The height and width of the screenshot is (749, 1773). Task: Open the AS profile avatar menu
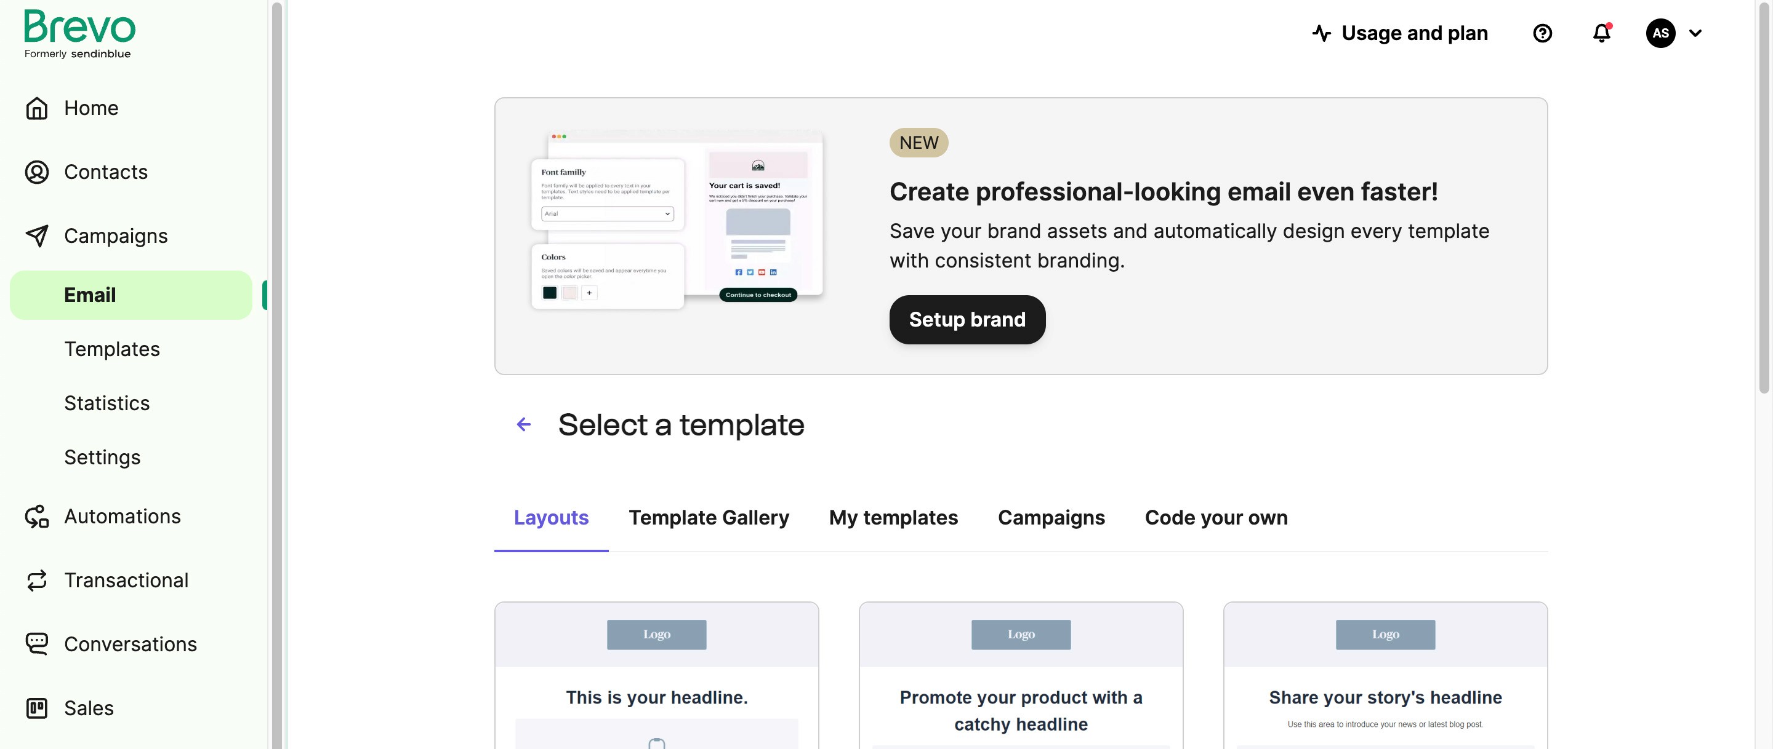click(x=1660, y=33)
